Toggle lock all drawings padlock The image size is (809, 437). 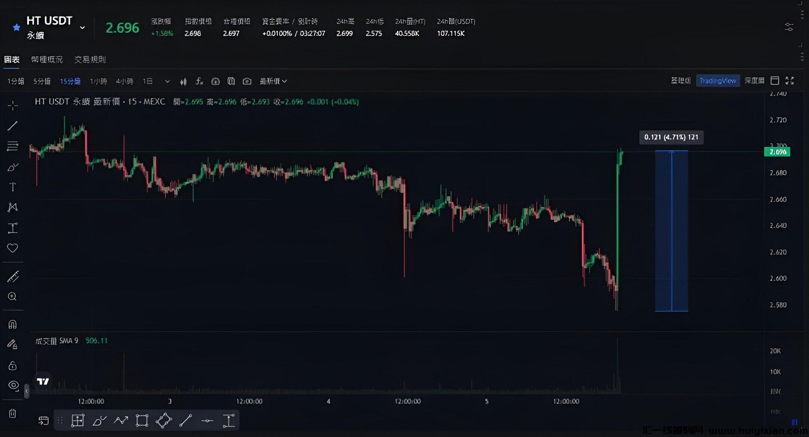point(13,366)
